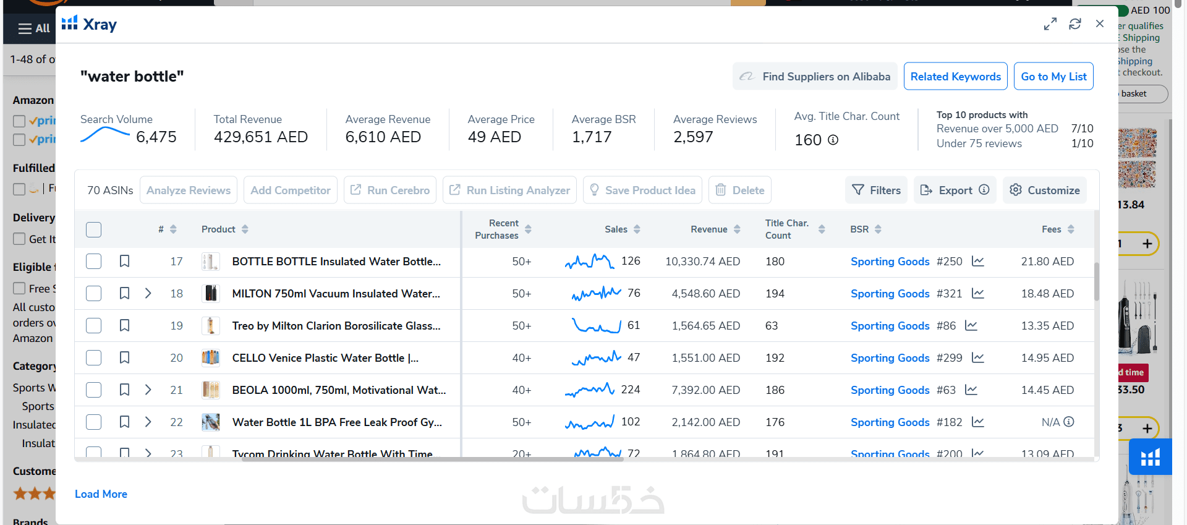The image size is (1187, 525).
Task: Select checkbox for row 20
Action: 94,357
